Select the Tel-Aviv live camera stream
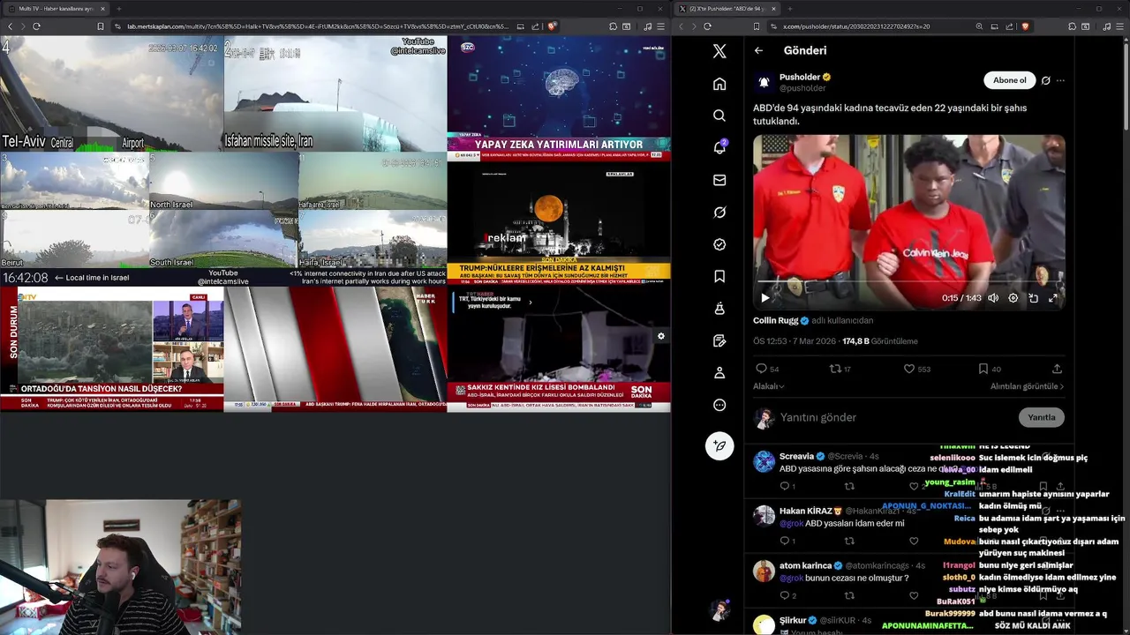Screen dimensions: 1130x635 pyautogui.click(x=111, y=93)
